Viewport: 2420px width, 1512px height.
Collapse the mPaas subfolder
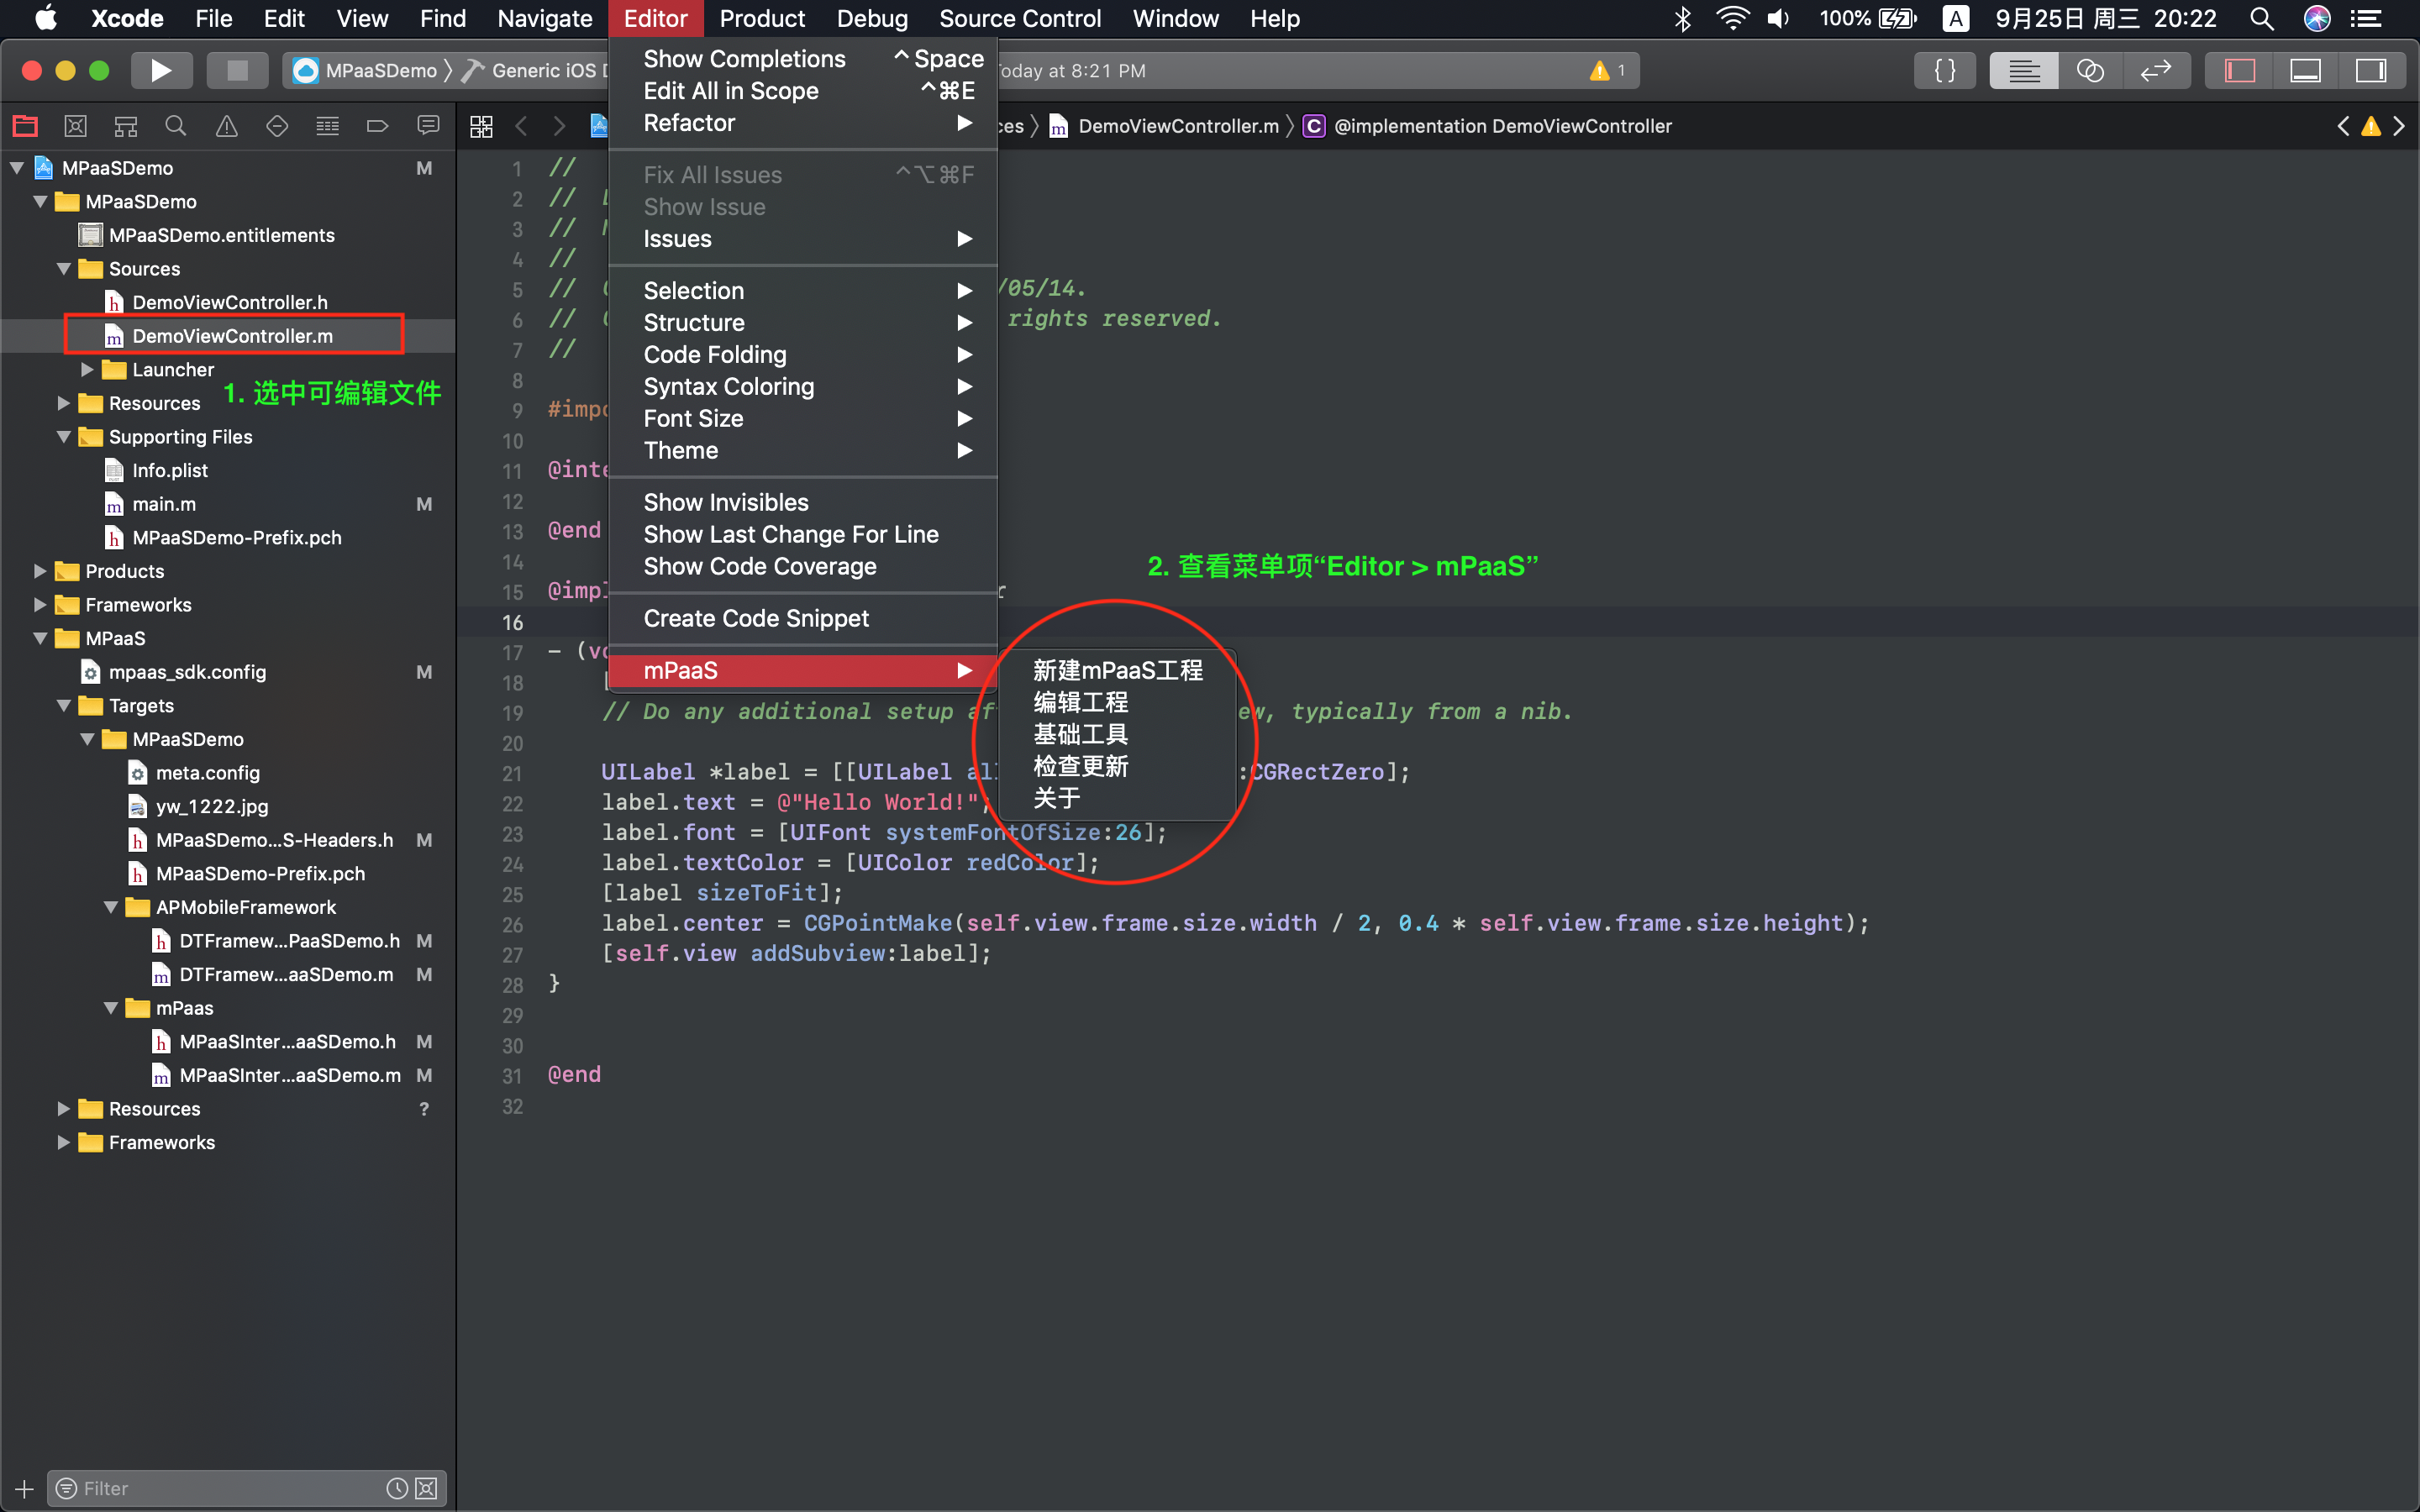tap(111, 1008)
